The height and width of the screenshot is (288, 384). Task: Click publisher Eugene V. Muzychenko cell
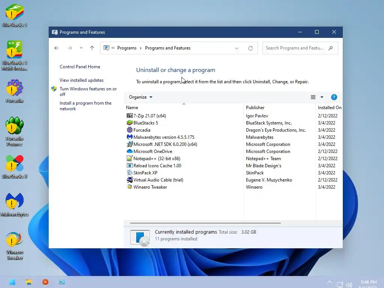(x=269, y=180)
